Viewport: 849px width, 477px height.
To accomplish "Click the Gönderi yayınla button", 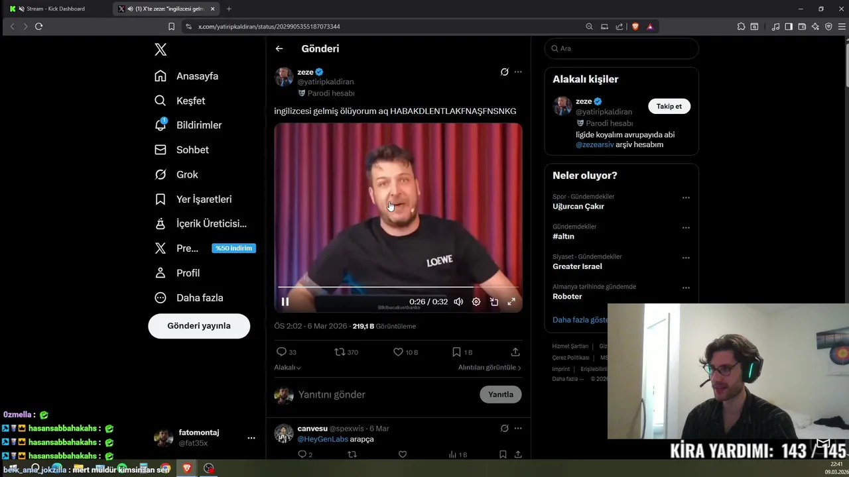I will pyautogui.click(x=199, y=326).
